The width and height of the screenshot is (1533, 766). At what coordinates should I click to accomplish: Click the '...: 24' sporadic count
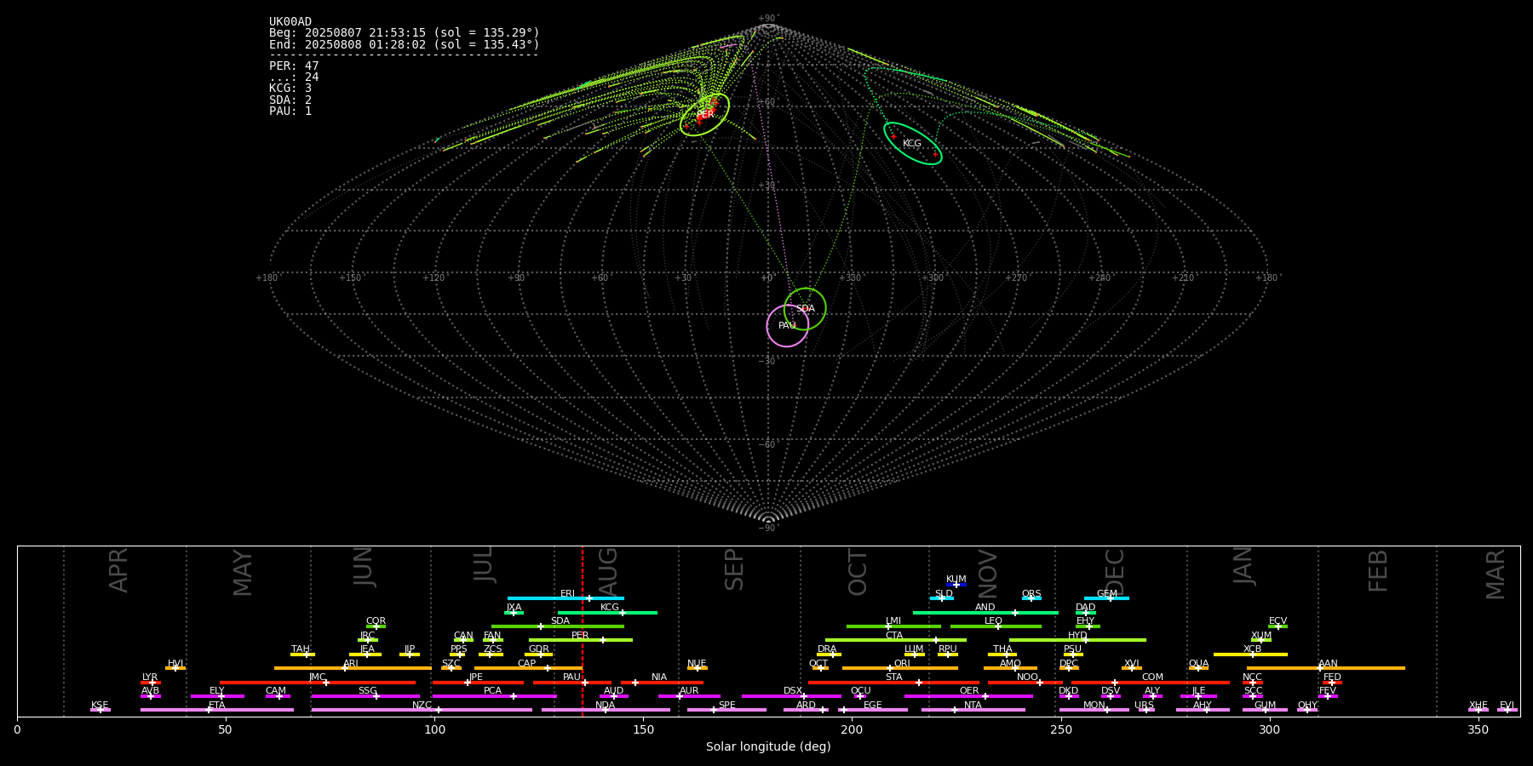click(294, 77)
